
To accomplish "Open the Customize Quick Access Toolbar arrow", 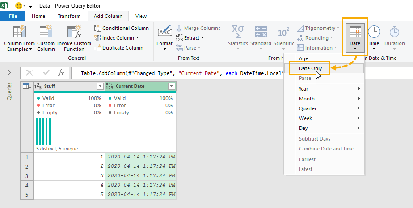I will point(30,6).
